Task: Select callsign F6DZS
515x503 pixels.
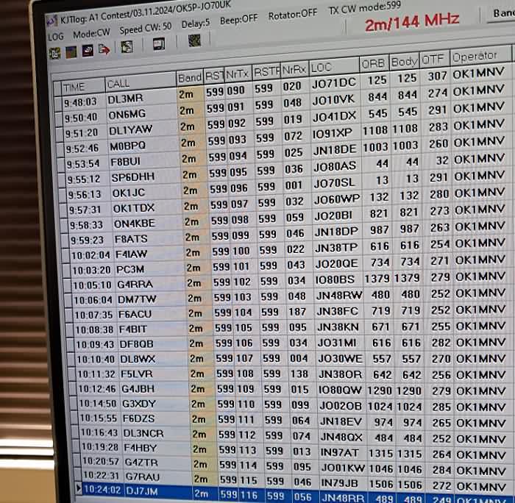Action: click(x=138, y=419)
